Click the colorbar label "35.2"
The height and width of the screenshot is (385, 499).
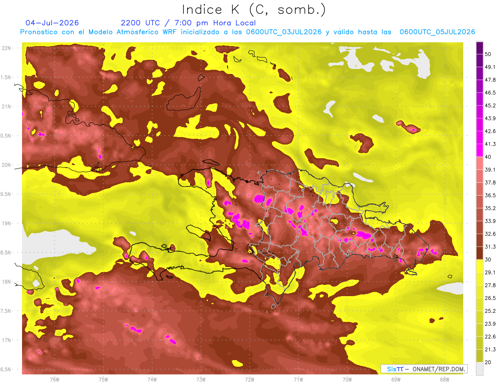click(490, 208)
